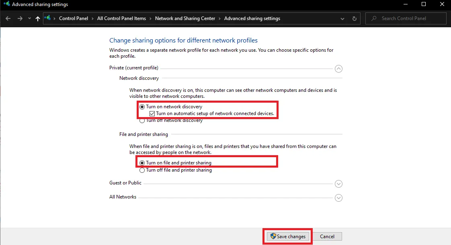Select Turn on network discovery
The image size is (451, 245).
(142, 107)
